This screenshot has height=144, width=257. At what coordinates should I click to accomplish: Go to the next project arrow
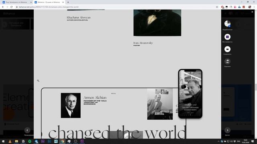227,130
